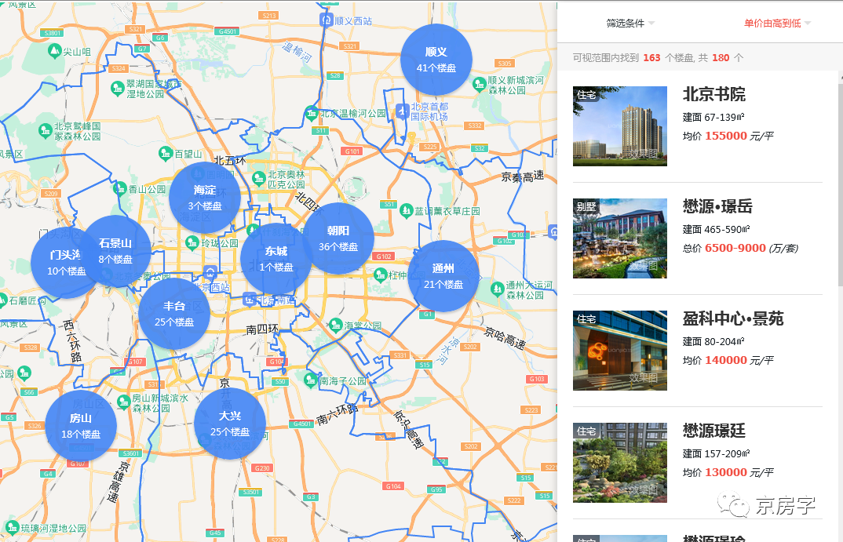Click the 北京鹫峰国家森林公园 park icon
This screenshot has width=843, height=542.
[46, 130]
